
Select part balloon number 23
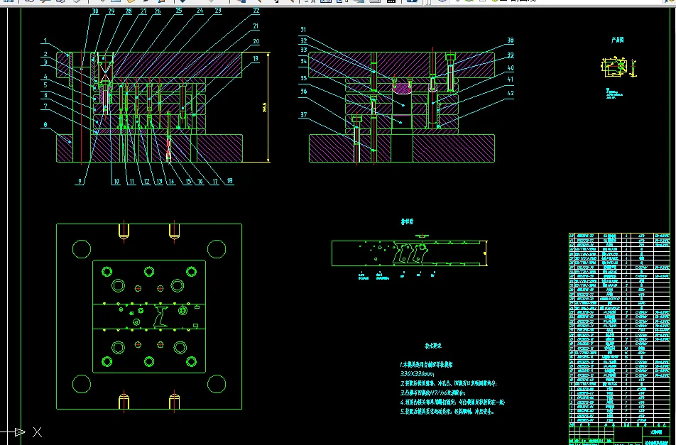(218, 11)
